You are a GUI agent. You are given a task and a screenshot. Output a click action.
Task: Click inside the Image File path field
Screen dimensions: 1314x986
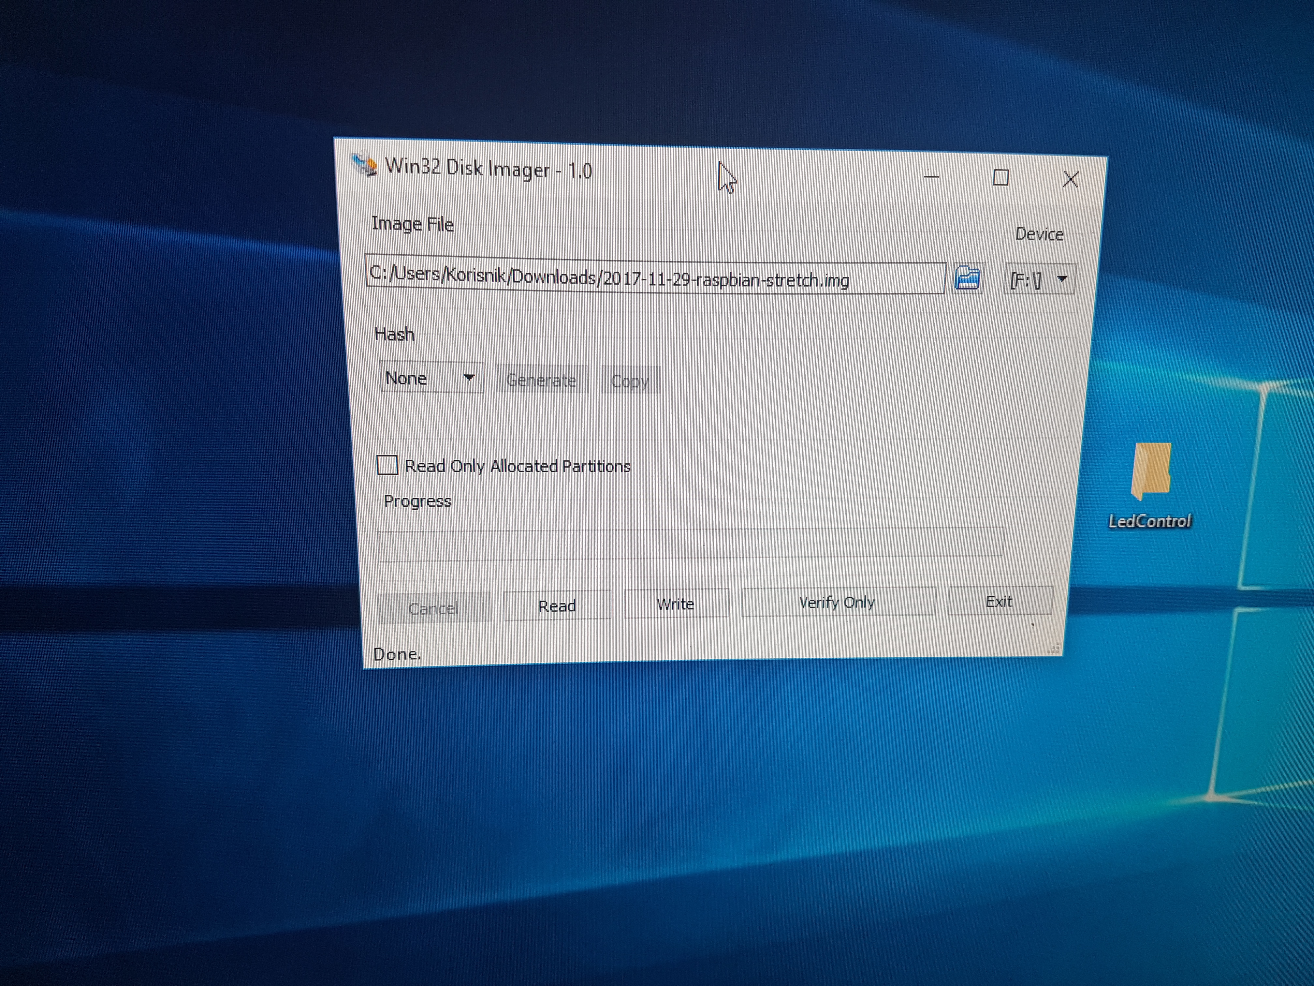[653, 278]
